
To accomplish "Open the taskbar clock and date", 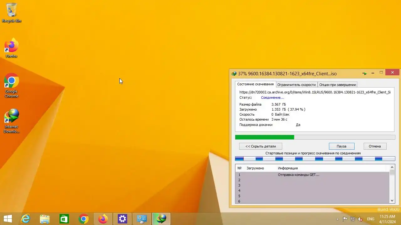I will coord(387,219).
